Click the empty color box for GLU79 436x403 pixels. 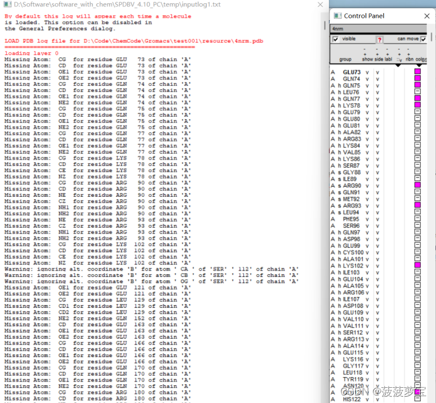(417, 112)
